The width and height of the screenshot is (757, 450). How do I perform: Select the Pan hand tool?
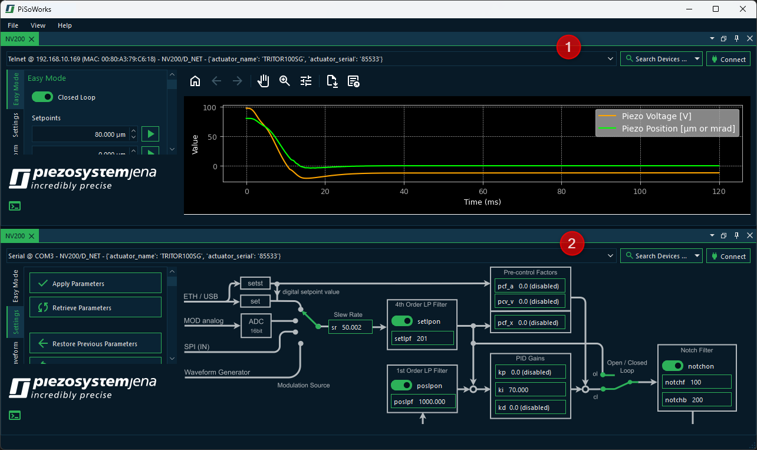pyautogui.click(x=264, y=81)
